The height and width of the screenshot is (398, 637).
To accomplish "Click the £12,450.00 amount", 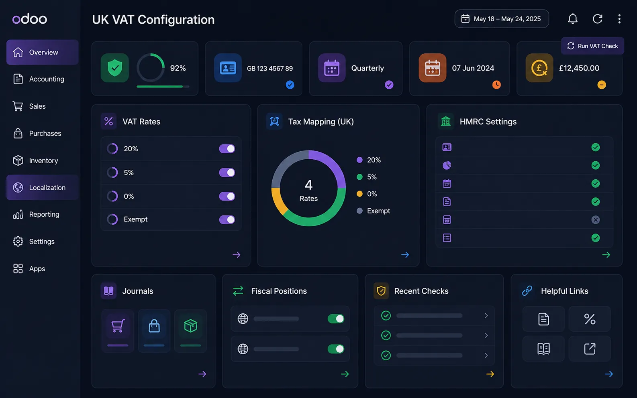I will click(x=579, y=68).
